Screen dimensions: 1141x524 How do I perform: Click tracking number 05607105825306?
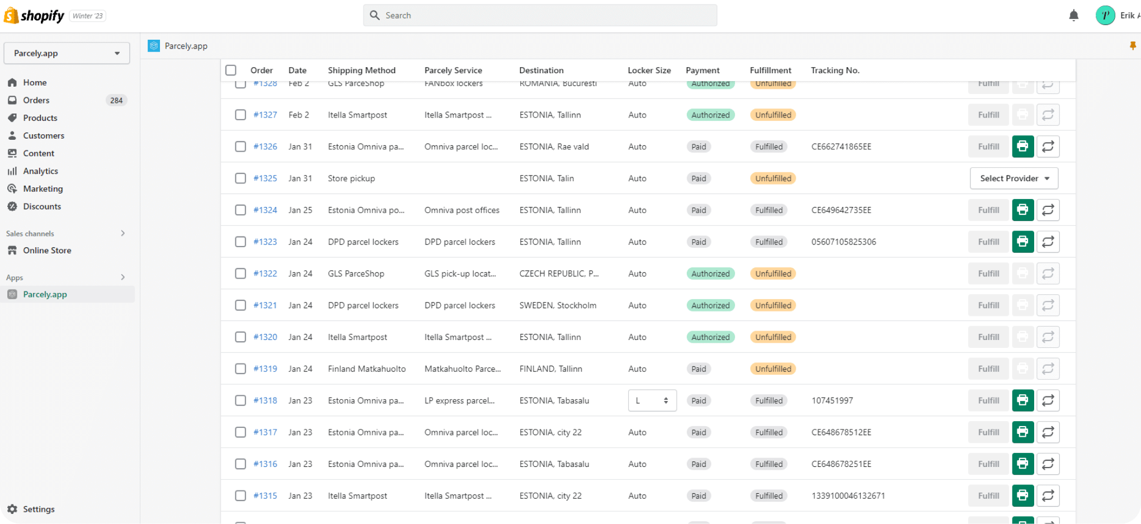[843, 242]
